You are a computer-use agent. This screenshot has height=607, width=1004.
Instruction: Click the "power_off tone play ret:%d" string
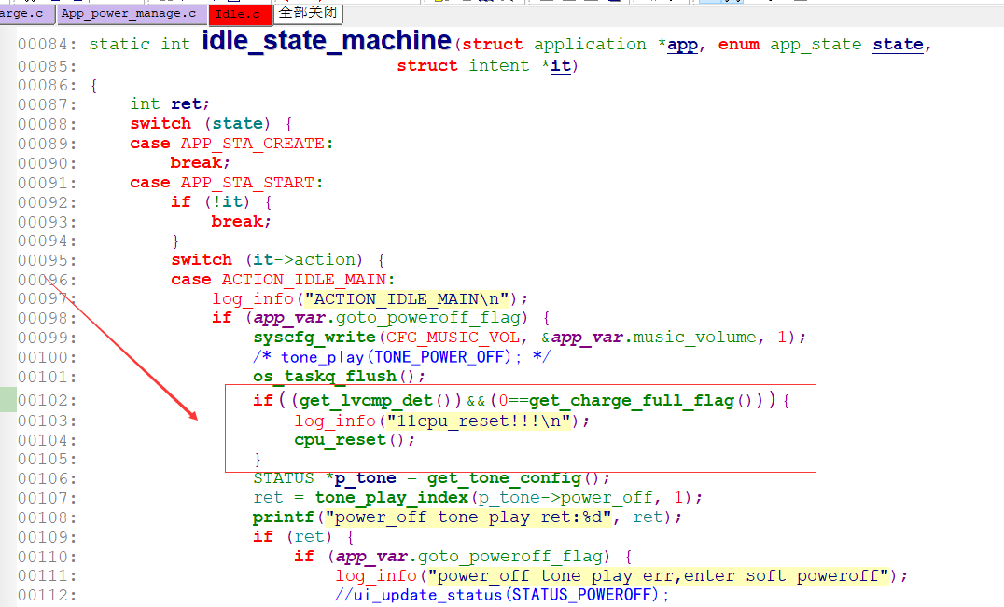pyautogui.click(x=468, y=517)
